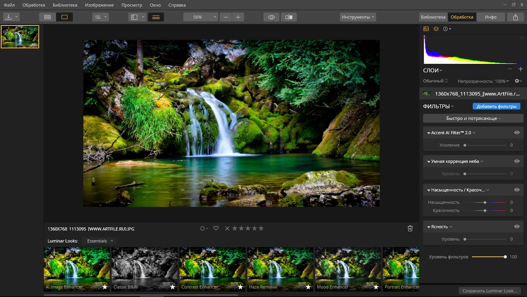Mark image as favorite with heart
This screenshot has height=297, width=527.
tap(216, 229)
